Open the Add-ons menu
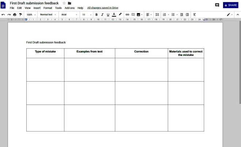Screen dimensions: 241x147 click(x=69, y=8)
